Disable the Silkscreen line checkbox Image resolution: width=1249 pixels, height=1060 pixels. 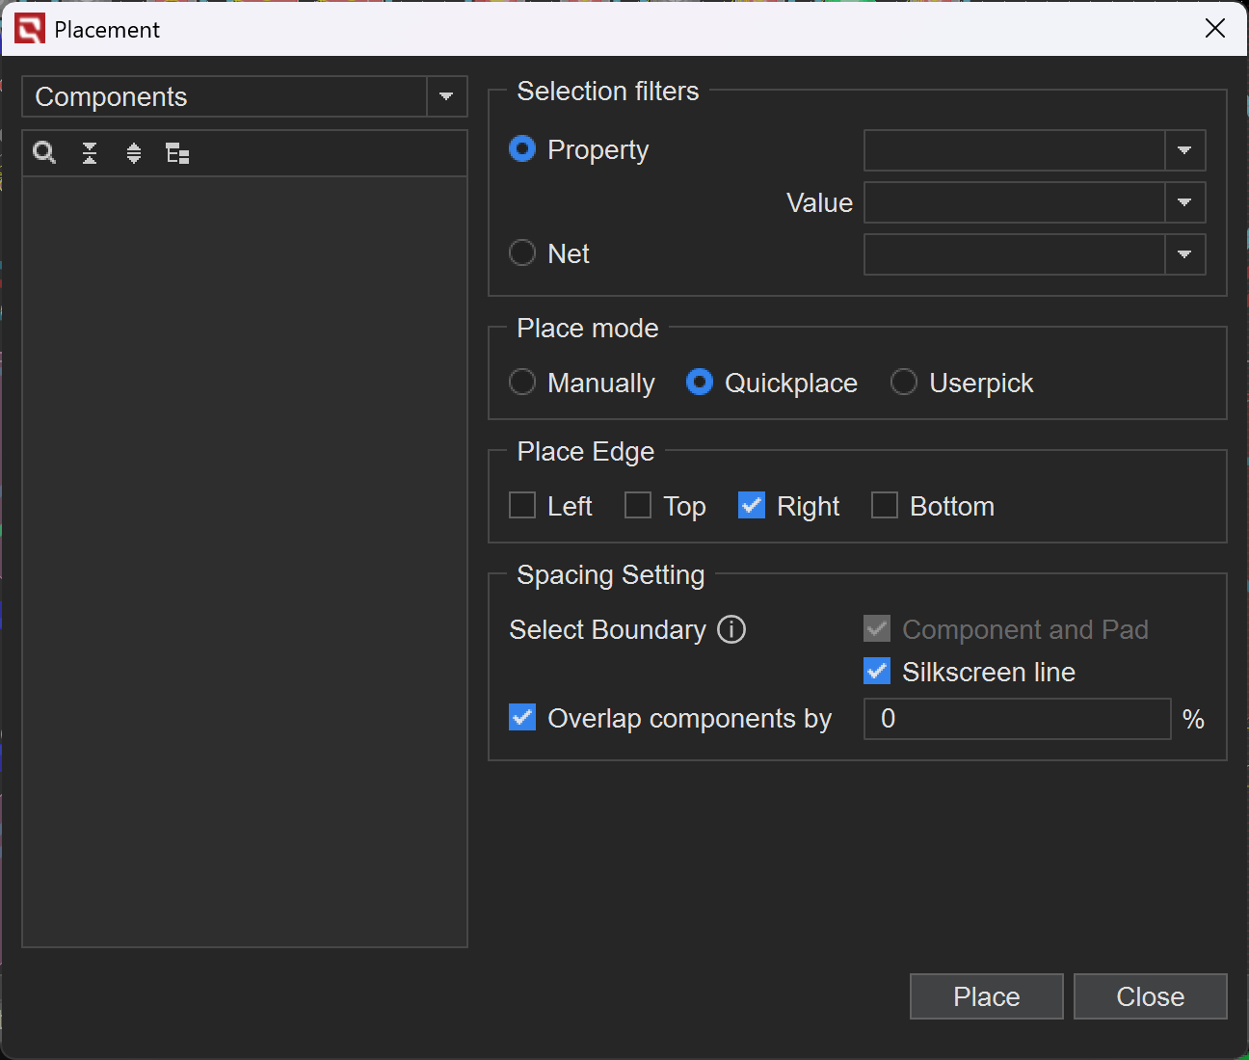pyautogui.click(x=877, y=672)
